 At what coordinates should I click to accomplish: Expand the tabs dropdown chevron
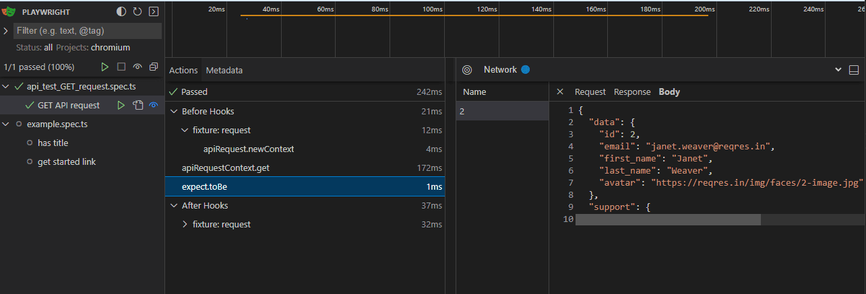(x=838, y=69)
